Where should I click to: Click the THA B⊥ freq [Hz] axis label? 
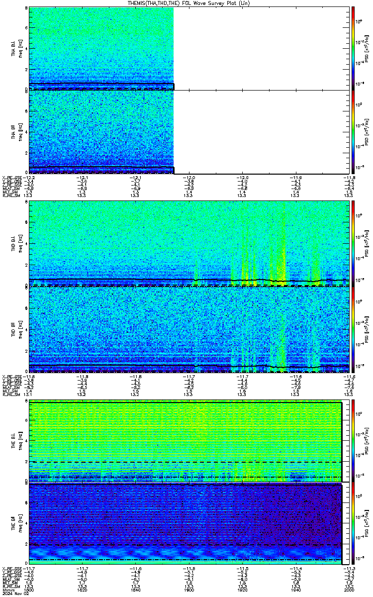coord(16,48)
